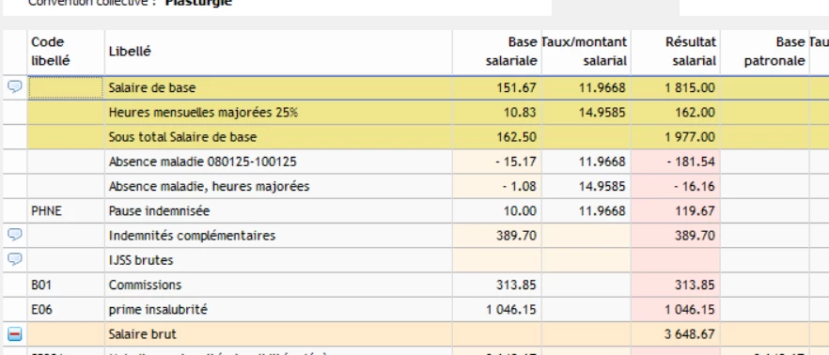
Task: Select the Code libellé column header
Action: coord(66,52)
